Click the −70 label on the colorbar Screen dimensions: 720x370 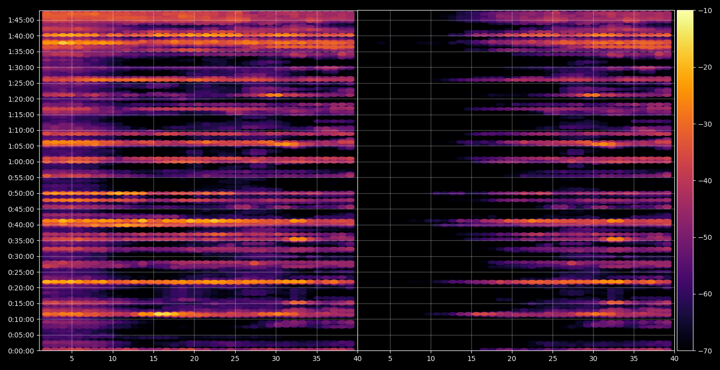point(705,351)
